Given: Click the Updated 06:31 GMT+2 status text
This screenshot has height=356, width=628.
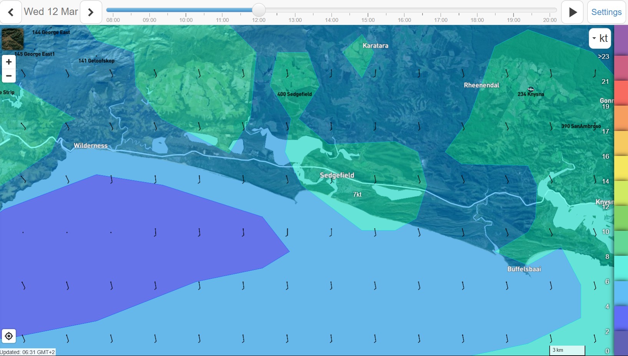Looking at the screenshot, I should (28, 352).
